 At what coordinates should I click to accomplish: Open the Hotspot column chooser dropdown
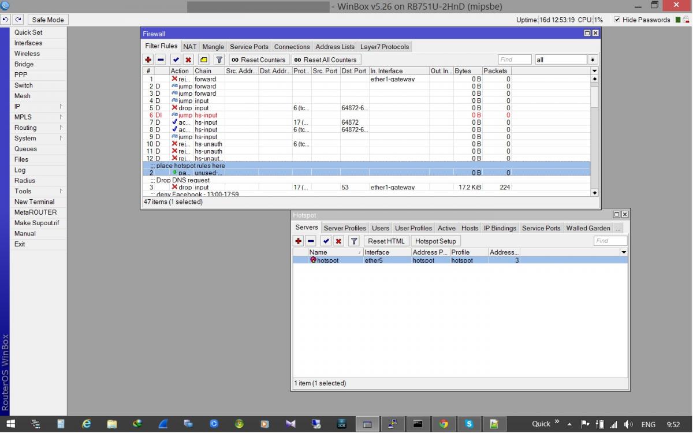[x=624, y=252]
